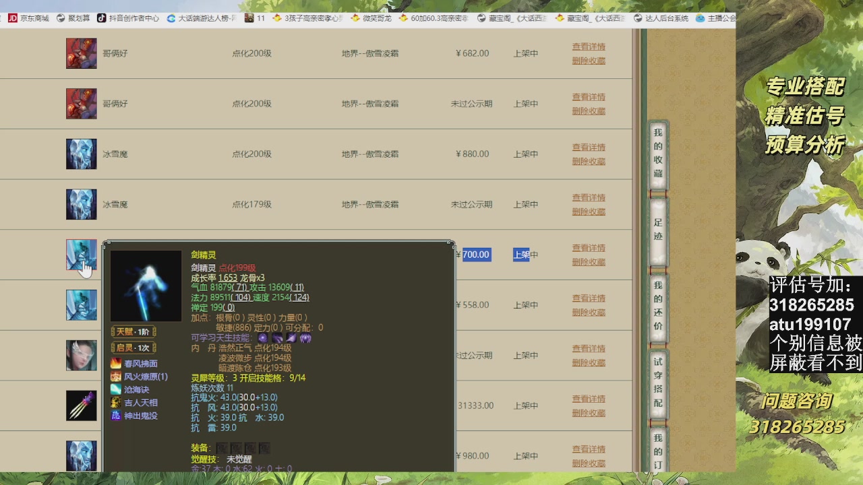Viewport: 863px width, 485px height.
Task: Click the 风火燎原 skill icon
Action: pyautogui.click(x=116, y=377)
